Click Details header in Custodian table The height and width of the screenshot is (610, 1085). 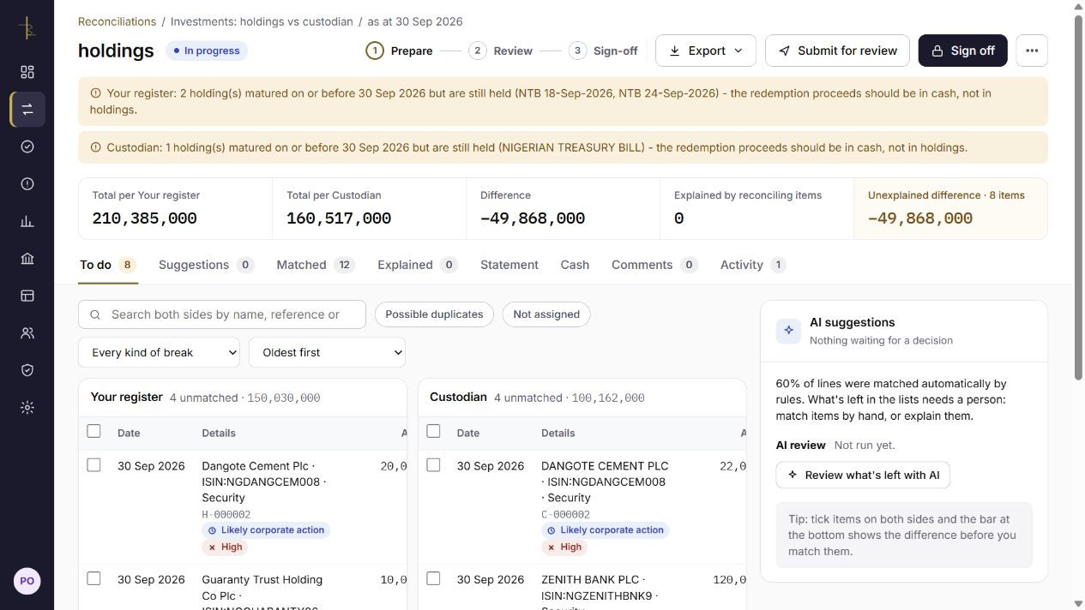558,434
